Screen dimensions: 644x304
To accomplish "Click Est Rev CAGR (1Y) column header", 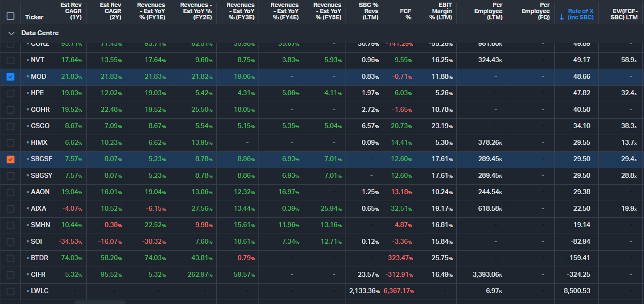I will tap(71, 11).
